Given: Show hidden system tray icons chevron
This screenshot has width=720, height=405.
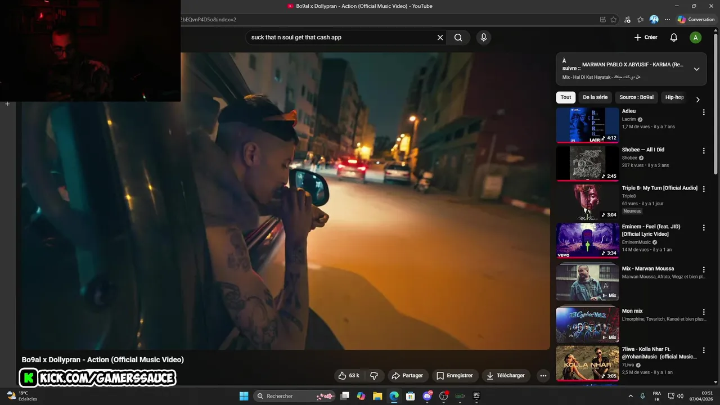Looking at the screenshot, I should point(631,396).
